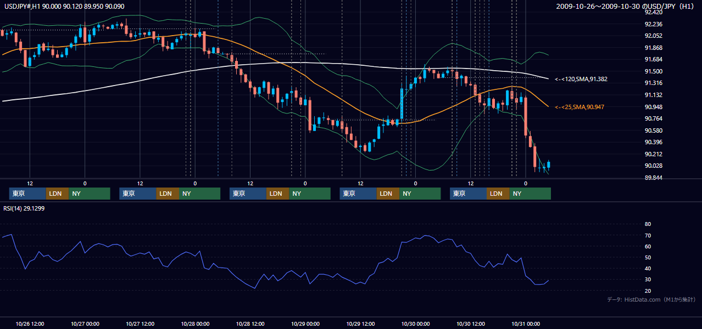Click the leftmost 東京 session block

tap(27, 194)
